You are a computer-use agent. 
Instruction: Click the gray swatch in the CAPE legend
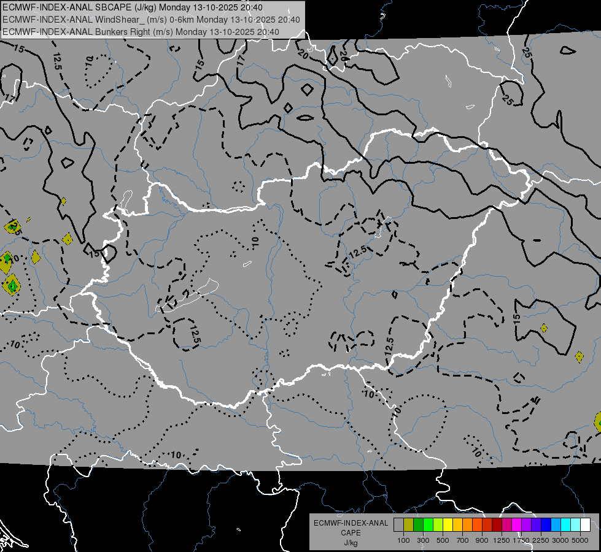(x=398, y=525)
